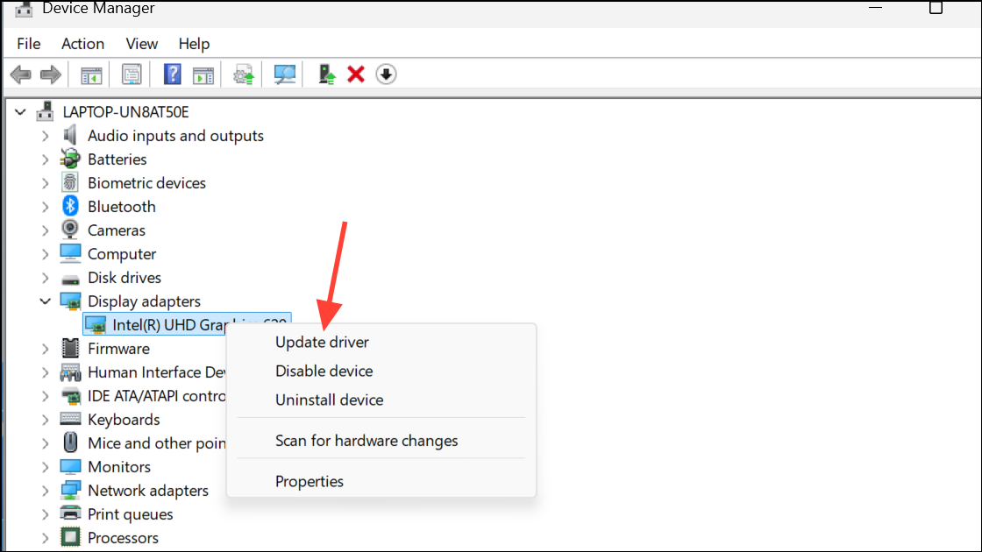Open the View menu
The image size is (982, 552).
coord(141,43)
